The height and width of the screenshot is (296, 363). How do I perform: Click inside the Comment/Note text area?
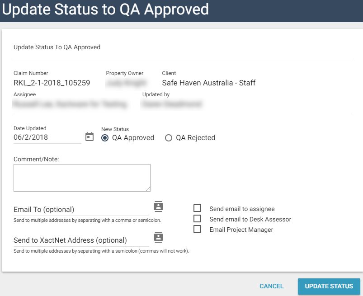point(82,177)
